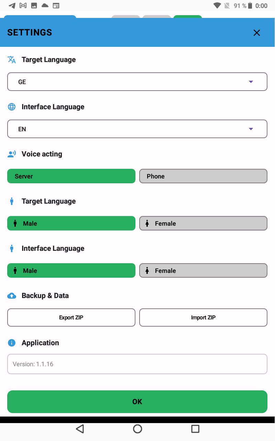
Task: Tap the recent apps square icon
Action: (195, 429)
